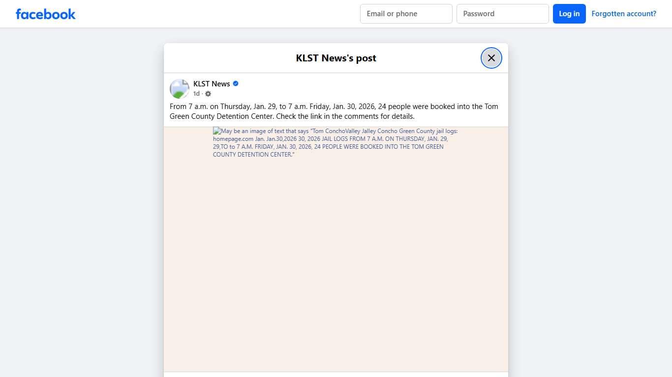Click KLST News verified blue checkmark badge
This screenshot has height=377, width=672.
point(235,83)
